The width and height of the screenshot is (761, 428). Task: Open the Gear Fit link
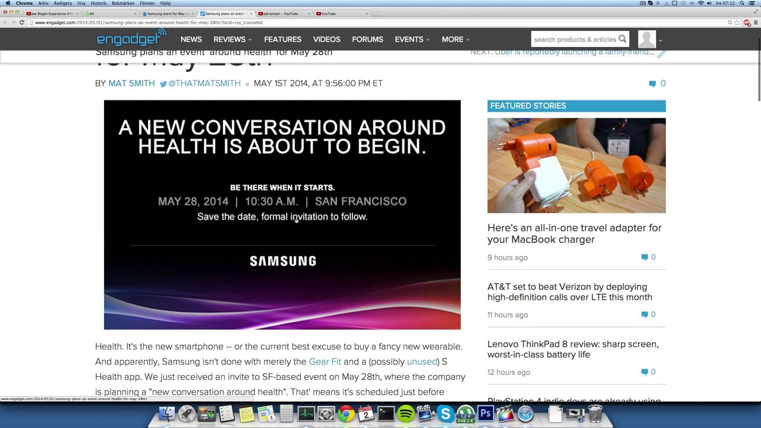click(325, 361)
